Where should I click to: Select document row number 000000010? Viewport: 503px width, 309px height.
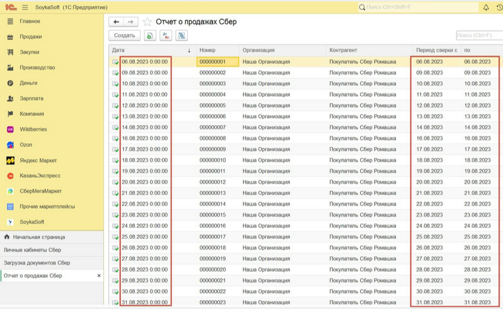pyautogui.click(x=212, y=160)
